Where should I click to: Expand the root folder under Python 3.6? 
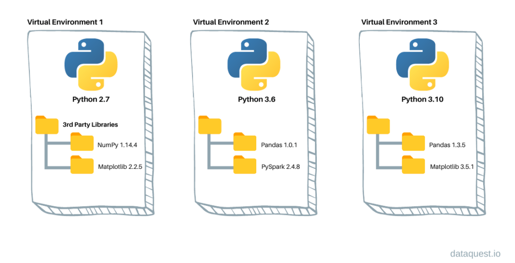209,125
